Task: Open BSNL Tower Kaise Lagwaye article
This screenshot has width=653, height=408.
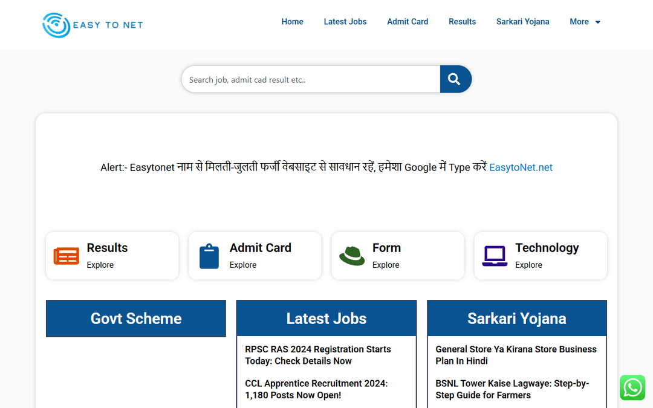Action: click(x=512, y=389)
